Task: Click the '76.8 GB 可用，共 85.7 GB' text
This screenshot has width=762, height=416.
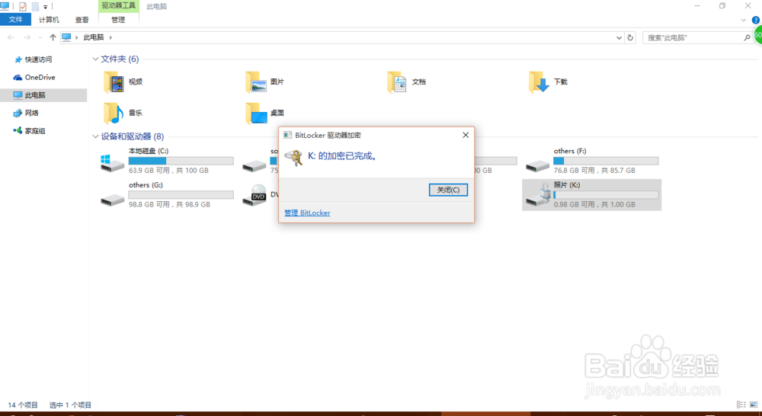Action: pos(594,171)
